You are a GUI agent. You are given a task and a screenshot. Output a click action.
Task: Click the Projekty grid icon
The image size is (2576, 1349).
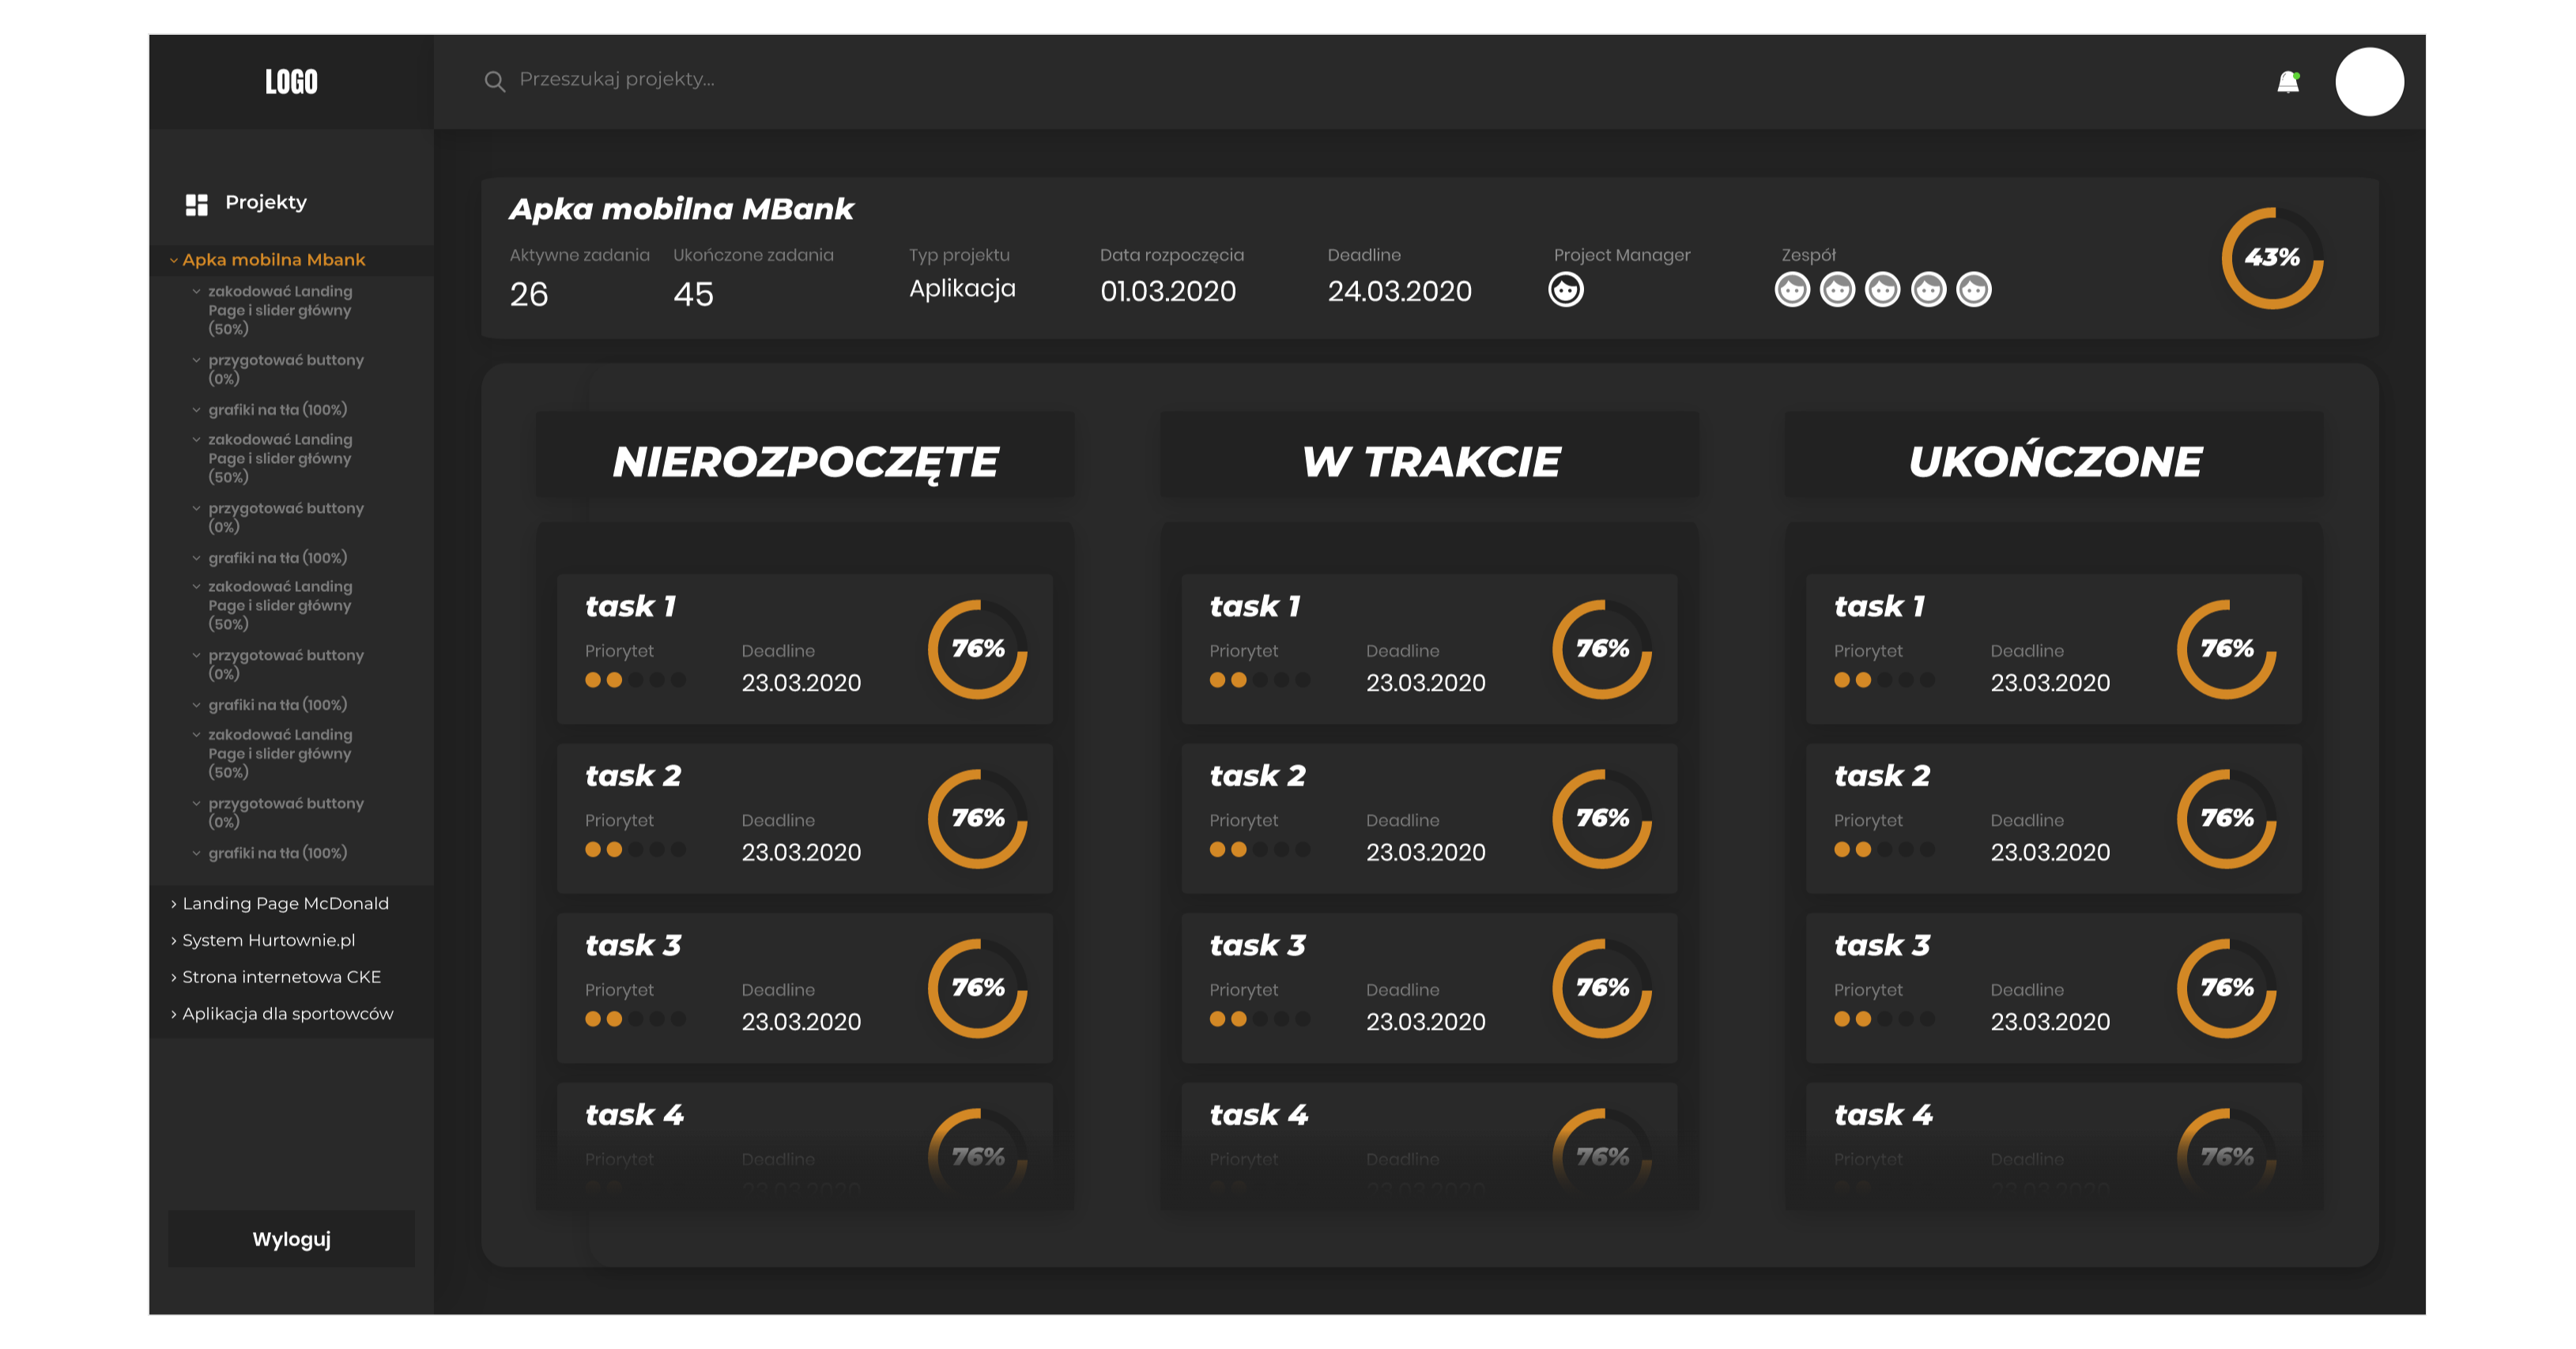pos(197,204)
